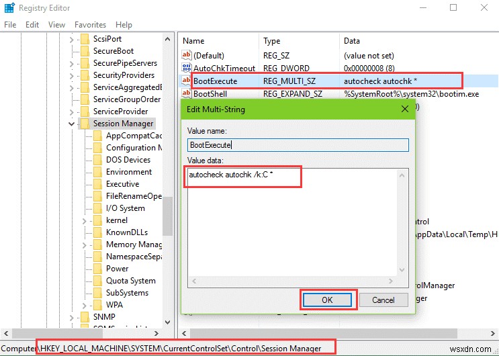
Task: Open the View menu
Action: [56, 25]
